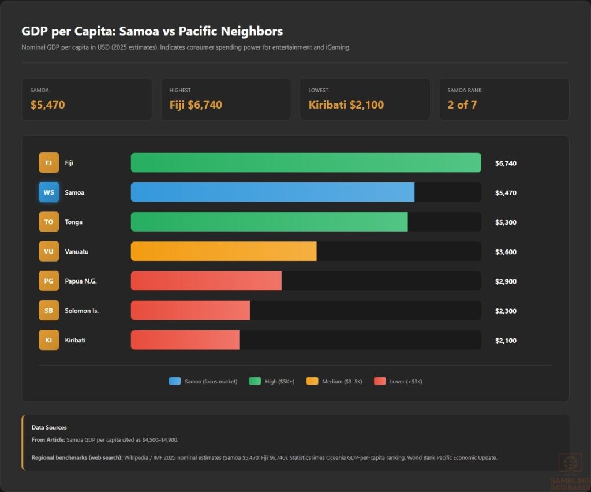Image resolution: width=591 pixels, height=492 pixels.
Task: Click the 'Kiribati' row label
Action: pyautogui.click(x=75, y=340)
